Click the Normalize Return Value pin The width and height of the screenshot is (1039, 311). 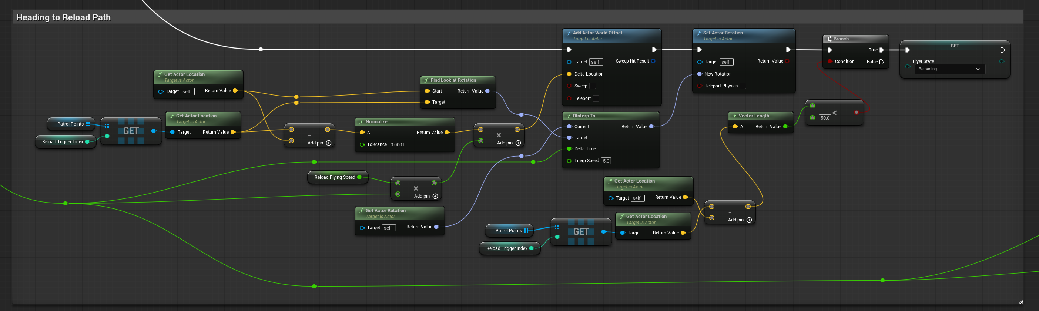[x=447, y=133]
